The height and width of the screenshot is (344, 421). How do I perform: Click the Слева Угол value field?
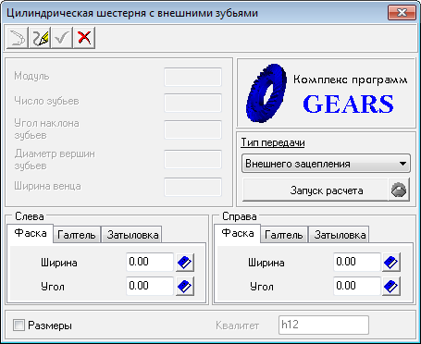[x=150, y=286]
